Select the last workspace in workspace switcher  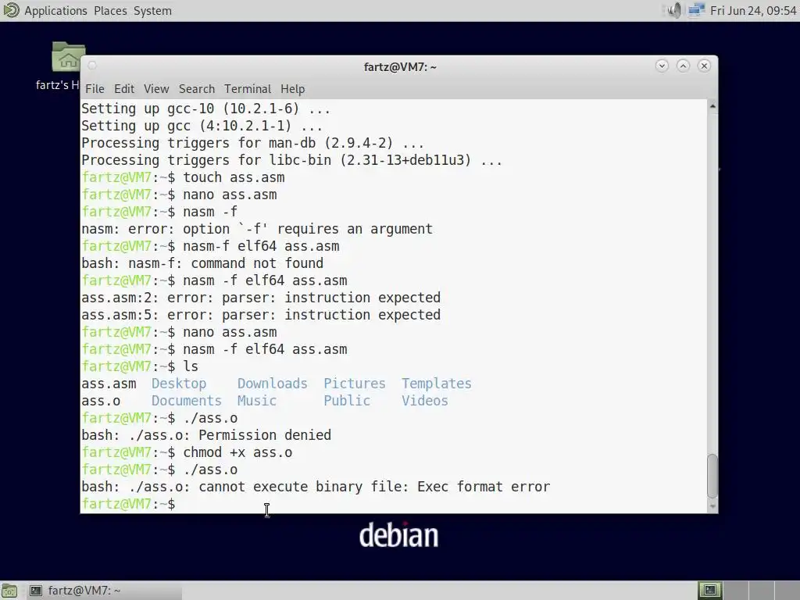786,591
